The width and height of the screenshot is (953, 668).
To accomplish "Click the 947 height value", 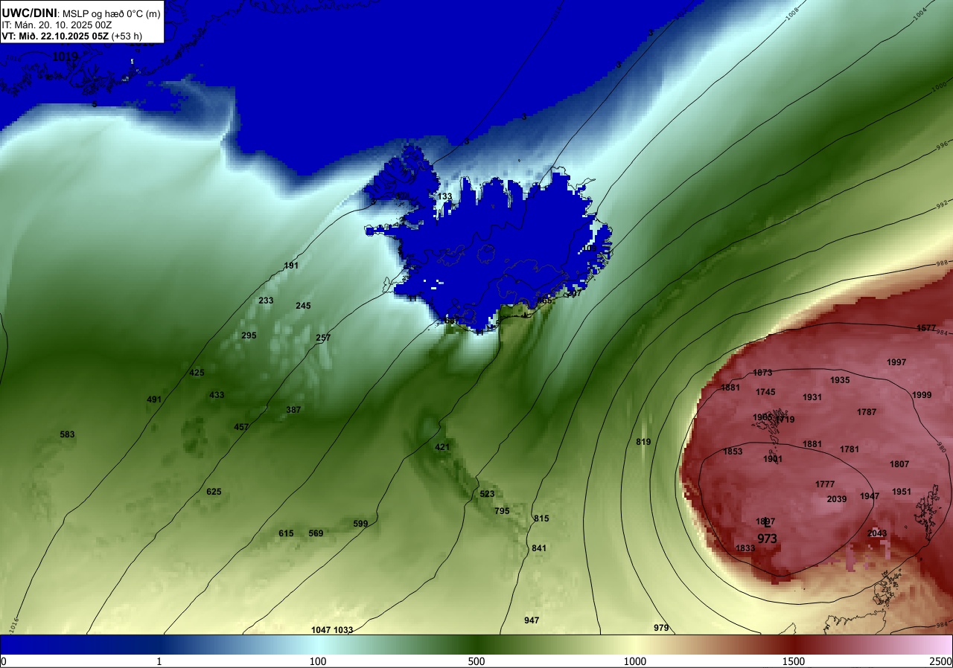I will pos(532,620).
